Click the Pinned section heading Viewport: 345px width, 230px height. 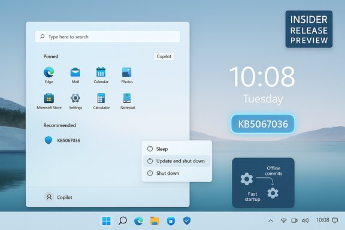tap(51, 56)
